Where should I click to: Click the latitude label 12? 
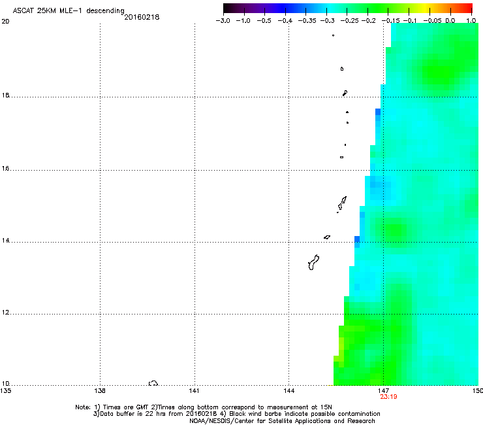coord(5,313)
